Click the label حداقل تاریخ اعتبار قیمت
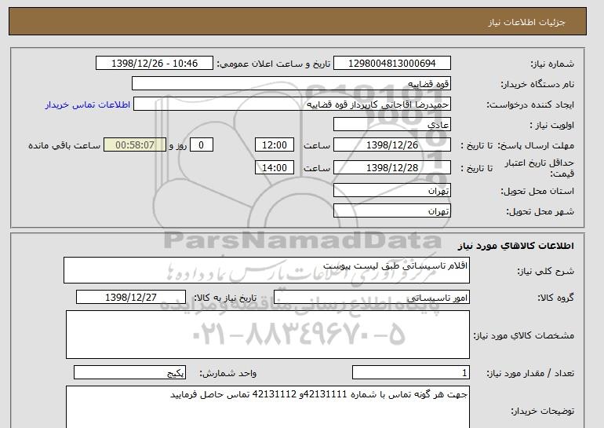Screen dimensions: 604x428 pyautogui.click(x=540, y=168)
